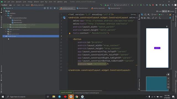
Task: Open the API level 31 dropdown
Action: coord(161,15)
